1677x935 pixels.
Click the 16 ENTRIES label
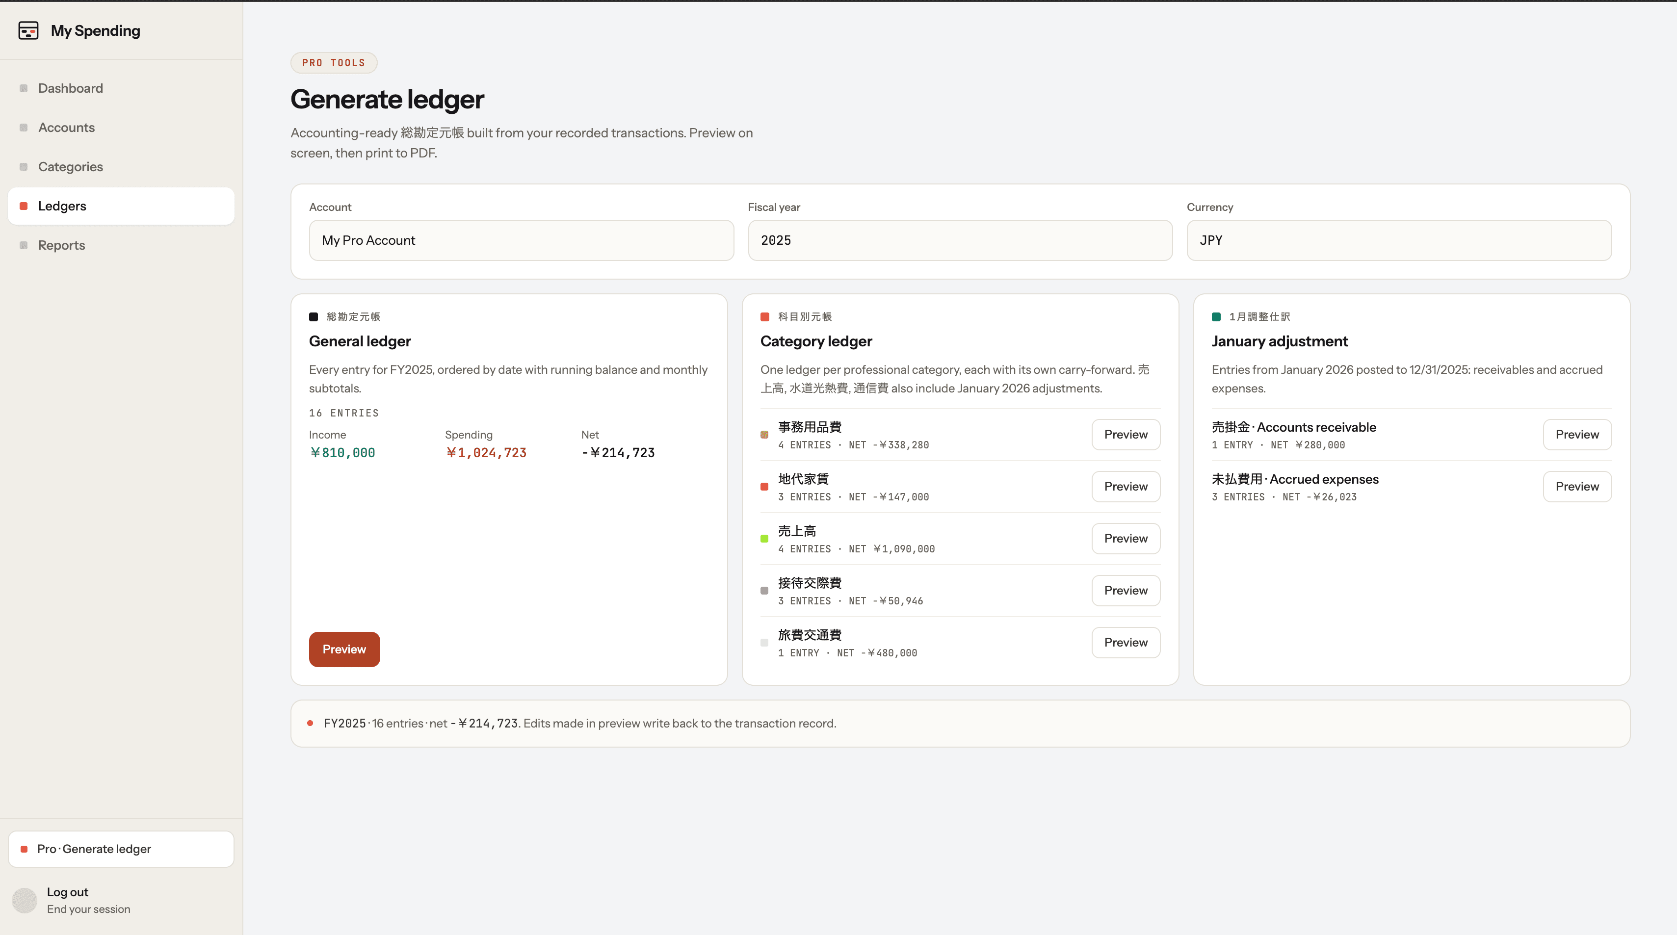tap(344, 413)
